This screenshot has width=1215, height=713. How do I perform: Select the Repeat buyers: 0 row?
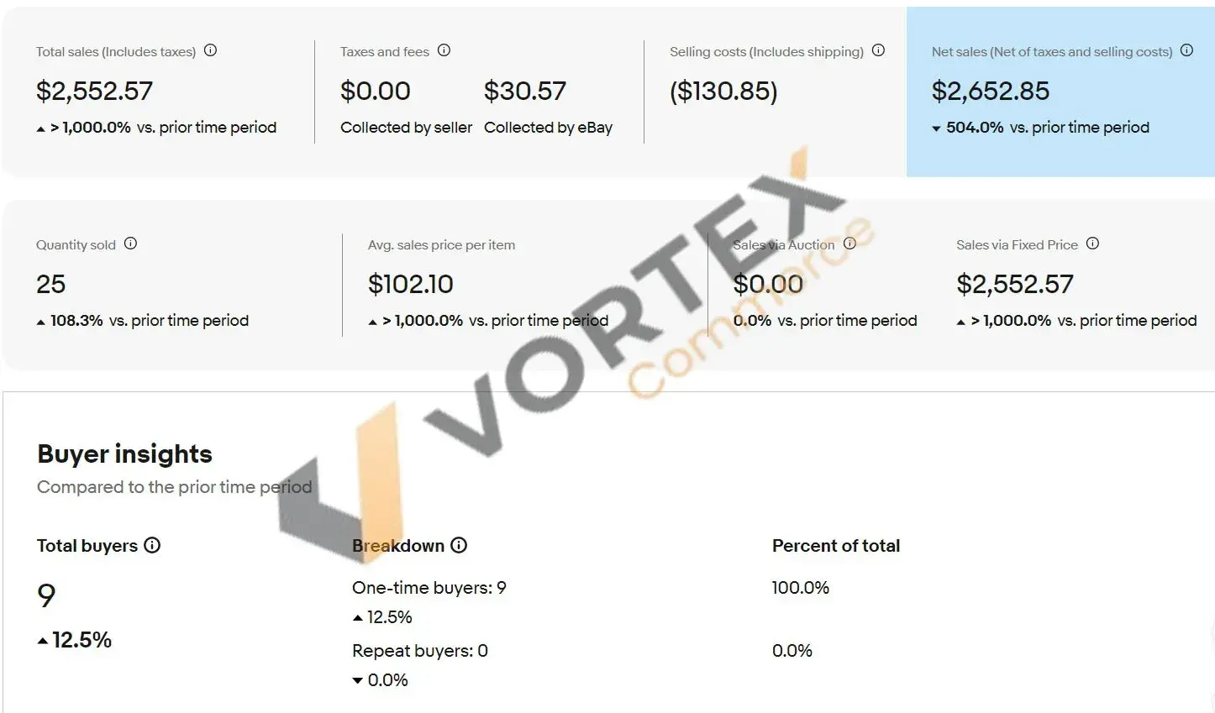click(x=420, y=651)
